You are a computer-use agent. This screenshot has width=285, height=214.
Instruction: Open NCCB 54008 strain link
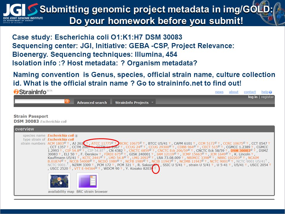(x=80, y=161)
